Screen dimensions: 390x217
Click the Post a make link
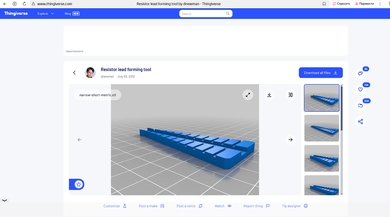[x=151, y=206]
